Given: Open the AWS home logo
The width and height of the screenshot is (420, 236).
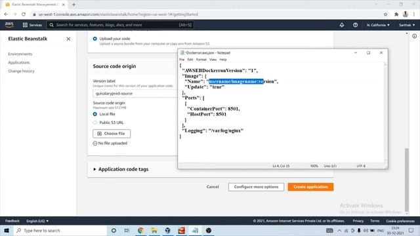Looking at the screenshot, I should tap(9, 25).
